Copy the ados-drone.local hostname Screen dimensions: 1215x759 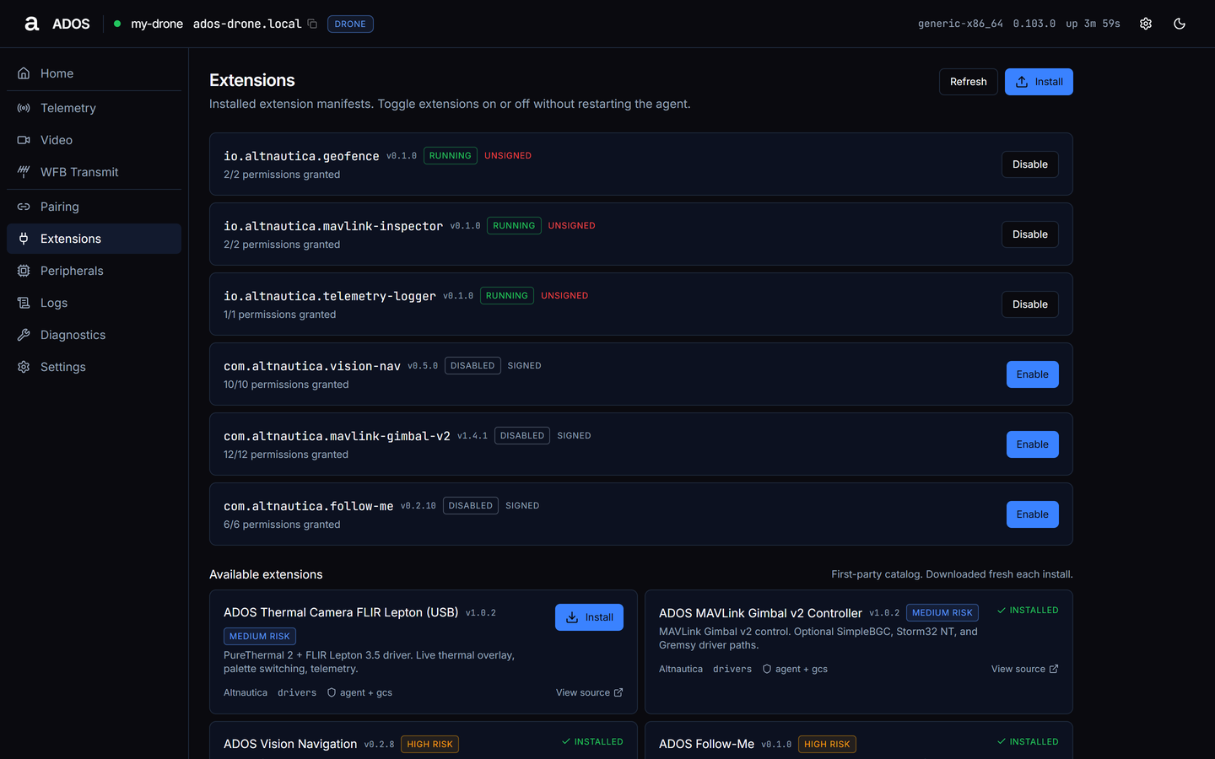(x=312, y=24)
